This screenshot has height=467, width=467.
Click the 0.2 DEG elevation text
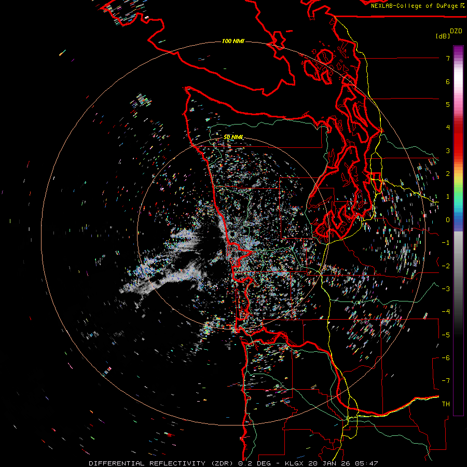[254, 463]
